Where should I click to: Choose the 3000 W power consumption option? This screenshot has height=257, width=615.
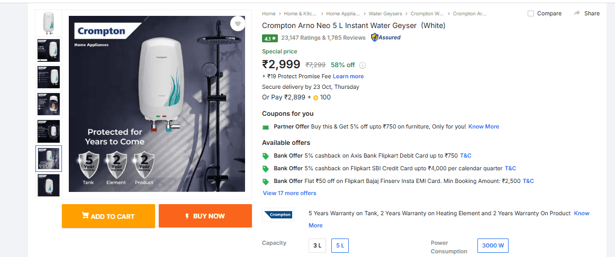[493, 245]
